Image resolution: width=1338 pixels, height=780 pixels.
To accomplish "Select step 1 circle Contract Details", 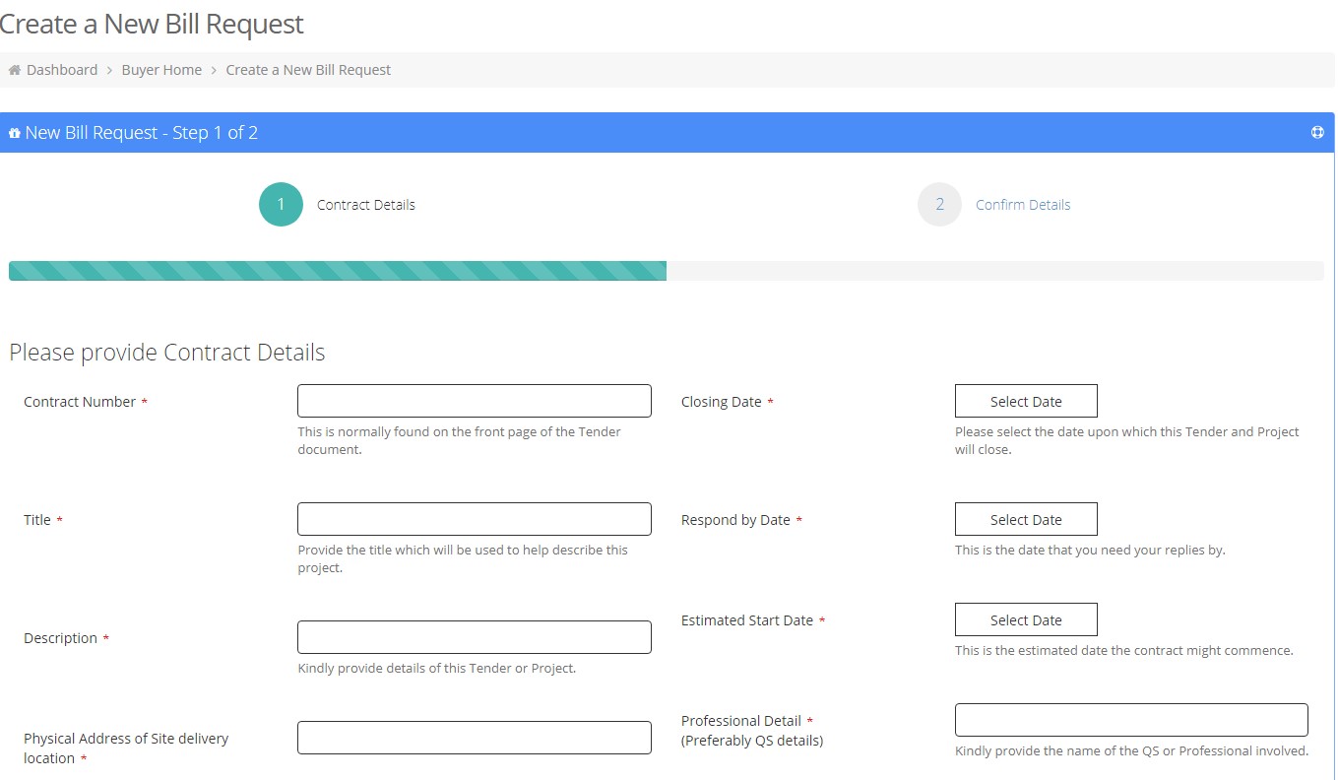I will tap(281, 204).
